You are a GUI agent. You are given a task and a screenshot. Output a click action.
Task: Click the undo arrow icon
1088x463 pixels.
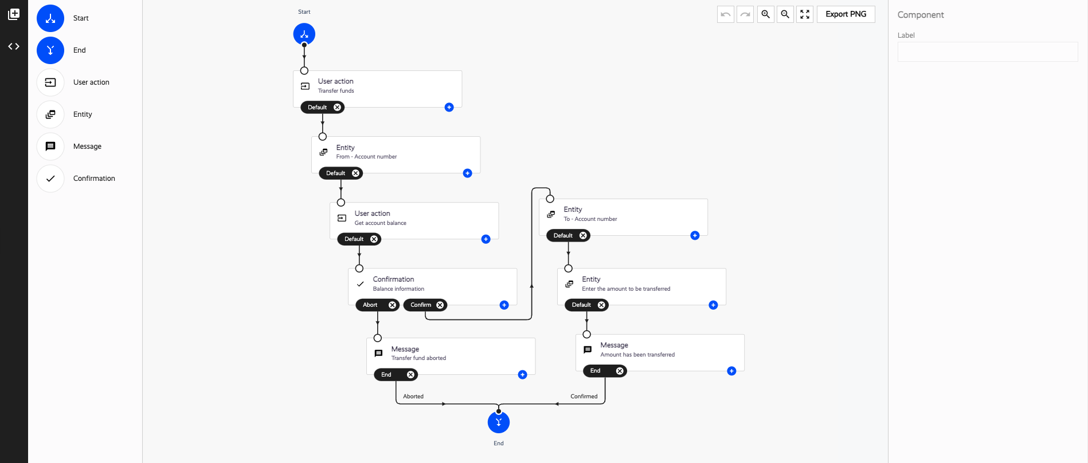coord(725,14)
